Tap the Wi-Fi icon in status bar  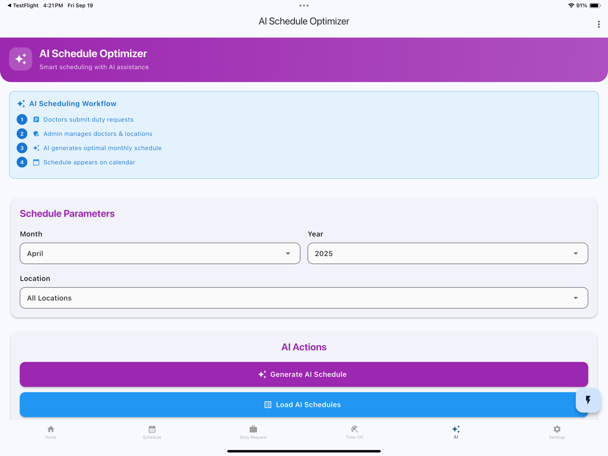coord(571,5)
